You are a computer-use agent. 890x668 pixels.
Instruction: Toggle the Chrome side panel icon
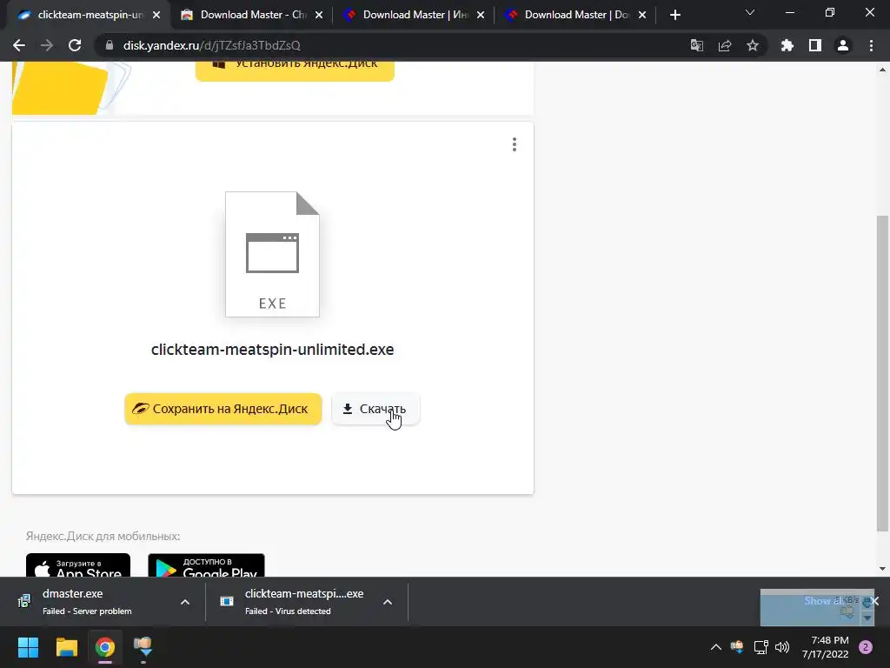pos(815,45)
